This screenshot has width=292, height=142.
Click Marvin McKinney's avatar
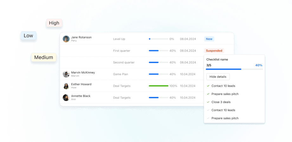(66, 74)
